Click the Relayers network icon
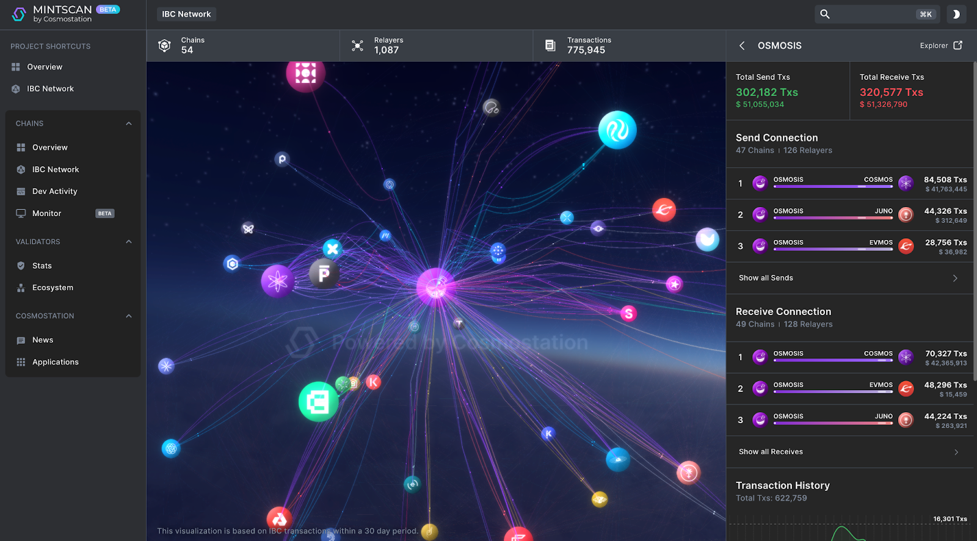Screen dimensions: 977x541 [x=358, y=46]
